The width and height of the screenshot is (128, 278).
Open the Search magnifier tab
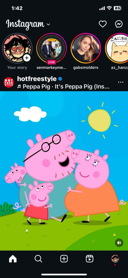(x=38, y=259)
